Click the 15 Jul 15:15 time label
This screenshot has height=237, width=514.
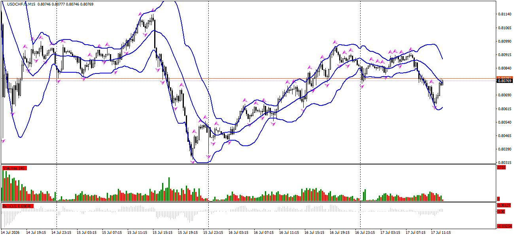pyautogui.click(x=162, y=233)
